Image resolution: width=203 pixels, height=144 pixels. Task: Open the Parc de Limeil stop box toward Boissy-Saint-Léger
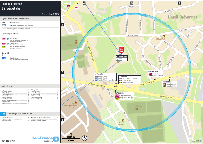pyautogui.click(x=169, y=84)
